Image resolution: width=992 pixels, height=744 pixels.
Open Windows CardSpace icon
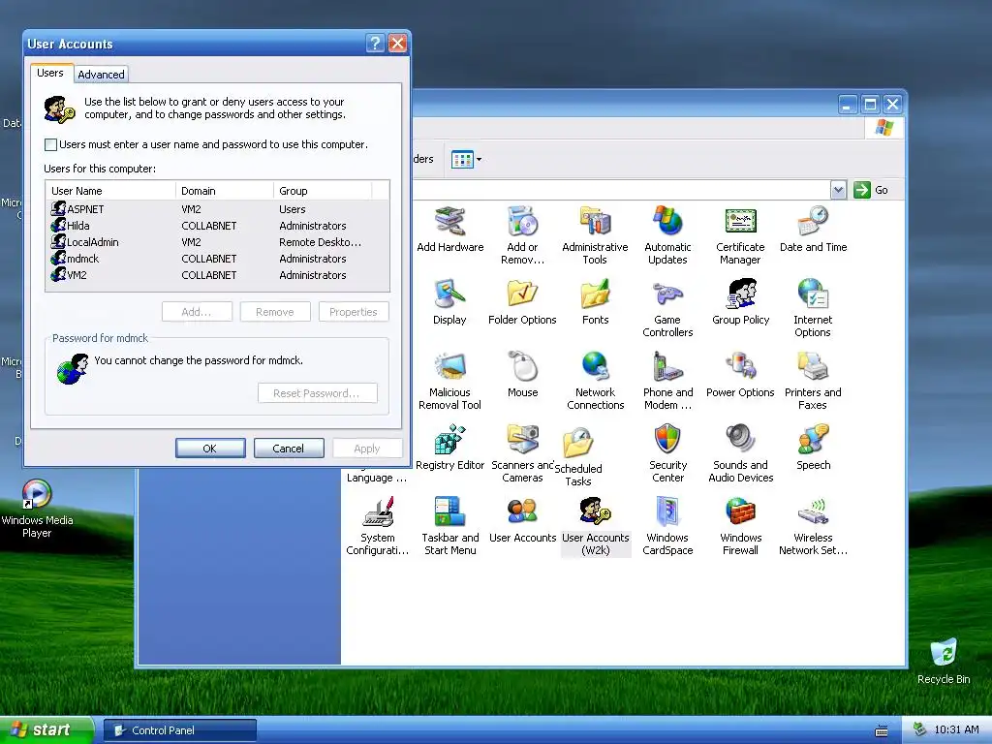[x=667, y=526]
